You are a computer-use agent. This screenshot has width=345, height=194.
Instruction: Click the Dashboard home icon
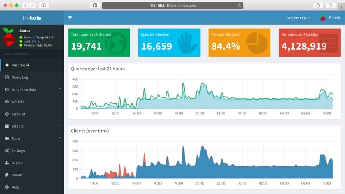tap(7, 65)
